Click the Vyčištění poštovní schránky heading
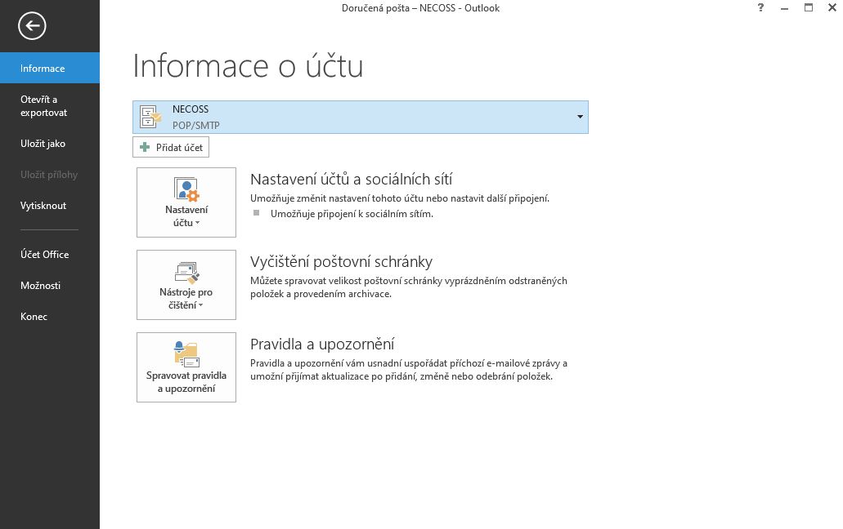 click(x=341, y=261)
